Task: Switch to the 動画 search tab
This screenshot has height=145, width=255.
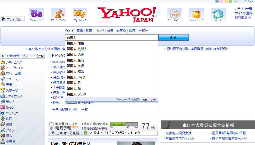Action: tap(89, 31)
